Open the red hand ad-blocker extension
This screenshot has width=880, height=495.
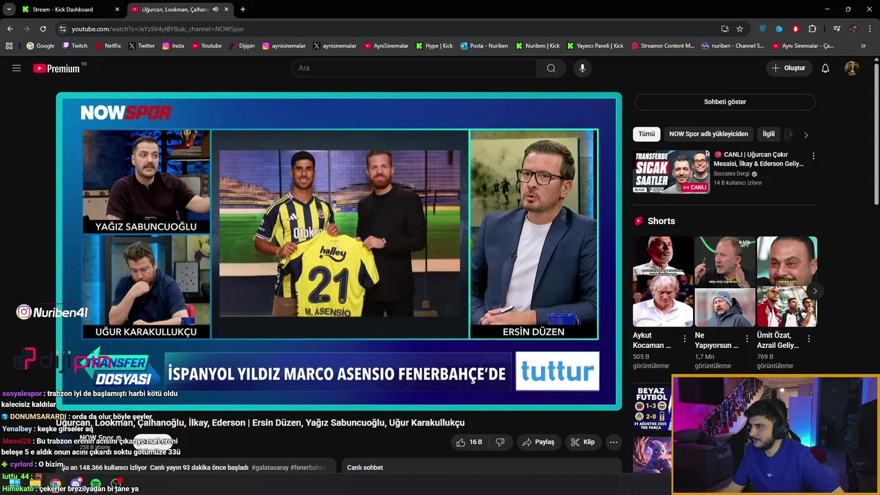pos(795,29)
